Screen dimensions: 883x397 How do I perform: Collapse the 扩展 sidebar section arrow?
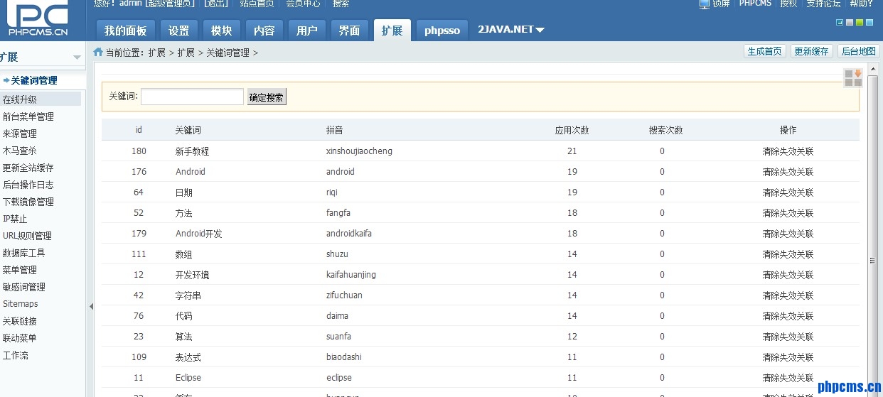coord(77,58)
